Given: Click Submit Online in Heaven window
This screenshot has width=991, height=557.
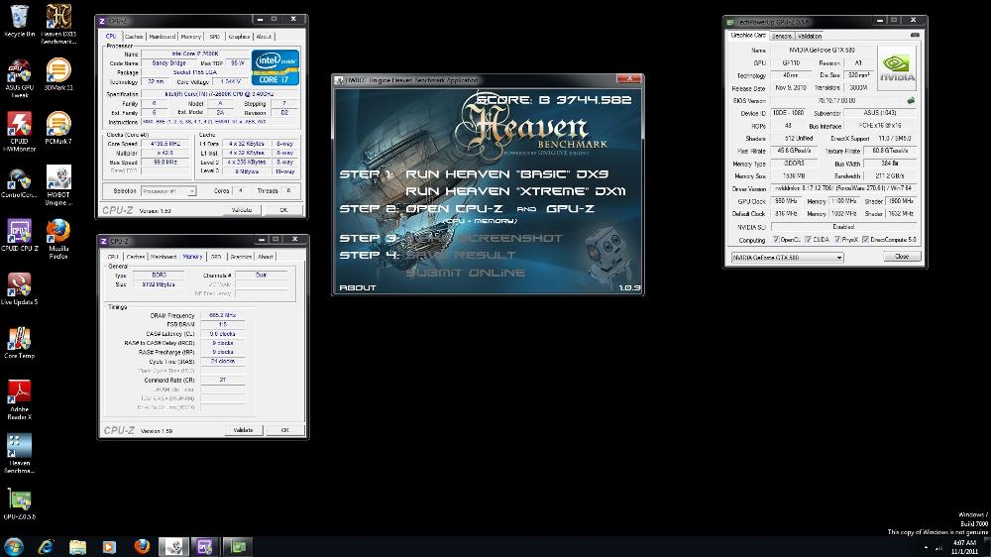Looking at the screenshot, I should click(465, 273).
